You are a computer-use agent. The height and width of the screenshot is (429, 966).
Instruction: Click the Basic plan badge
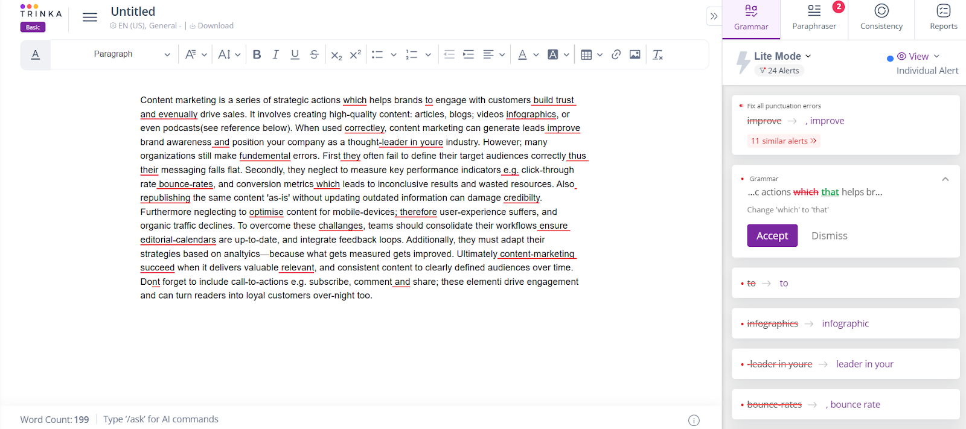pos(33,27)
